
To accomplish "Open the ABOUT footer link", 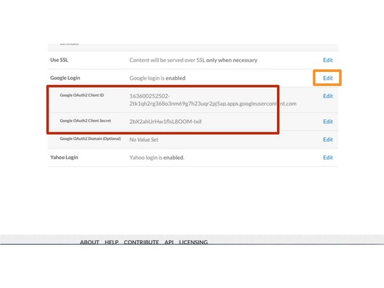I will (x=90, y=242).
